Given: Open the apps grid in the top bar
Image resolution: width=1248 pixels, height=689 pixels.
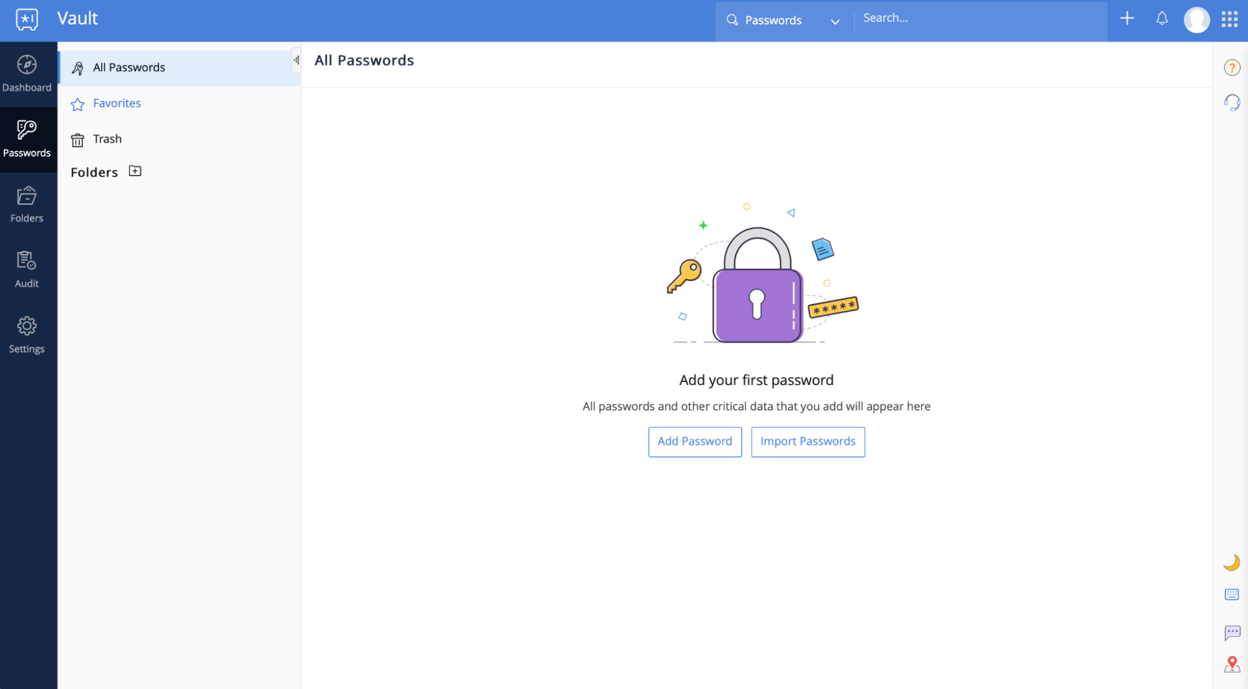Looking at the screenshot, I should 1229,19.
